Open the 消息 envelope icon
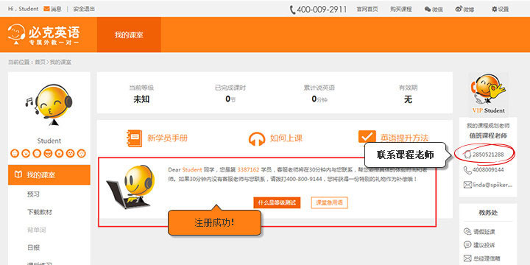The width and height of the screenshot is (530, 265). pos(46,9)
